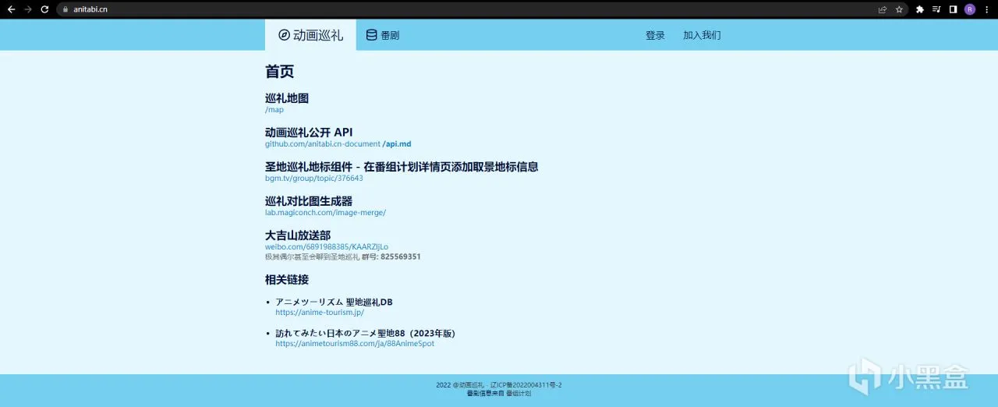Viewport: 998px width, 407px height.
Task: Open the 番组计划 footer link
Action: 518,394
